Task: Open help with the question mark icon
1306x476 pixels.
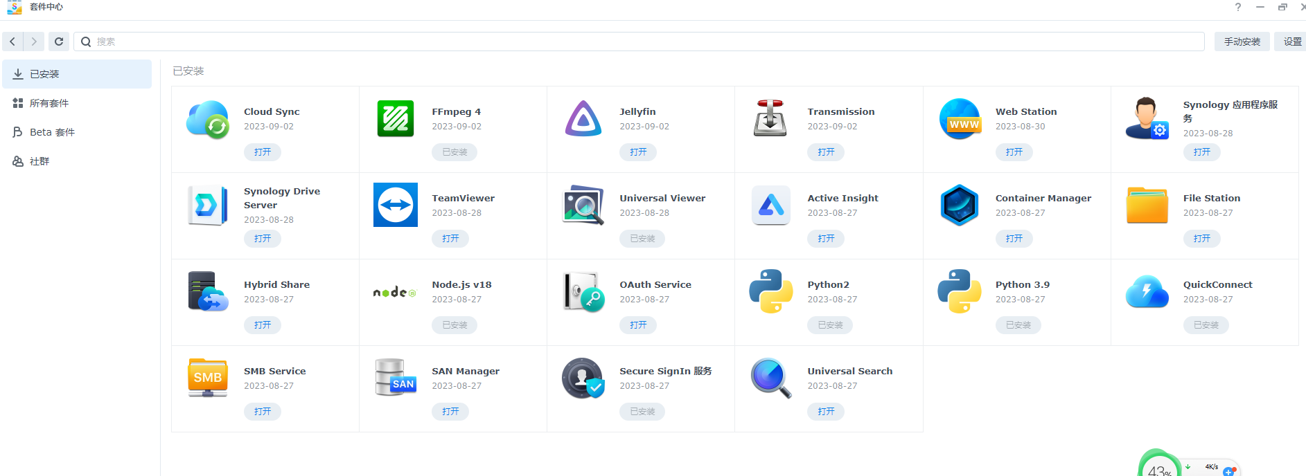Action: [x=1237, y=7]
